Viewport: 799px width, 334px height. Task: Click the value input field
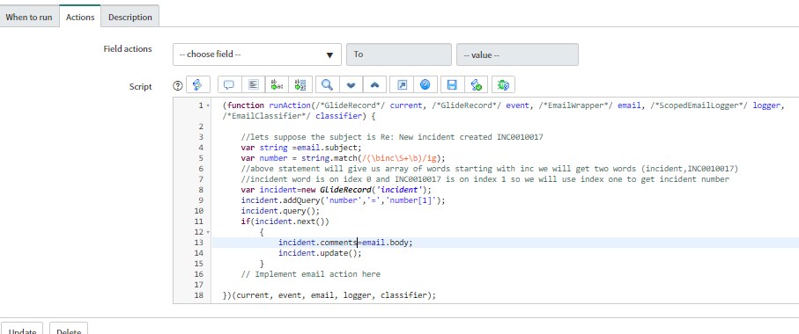(517, 54)
